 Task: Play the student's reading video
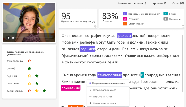point(9,38)
